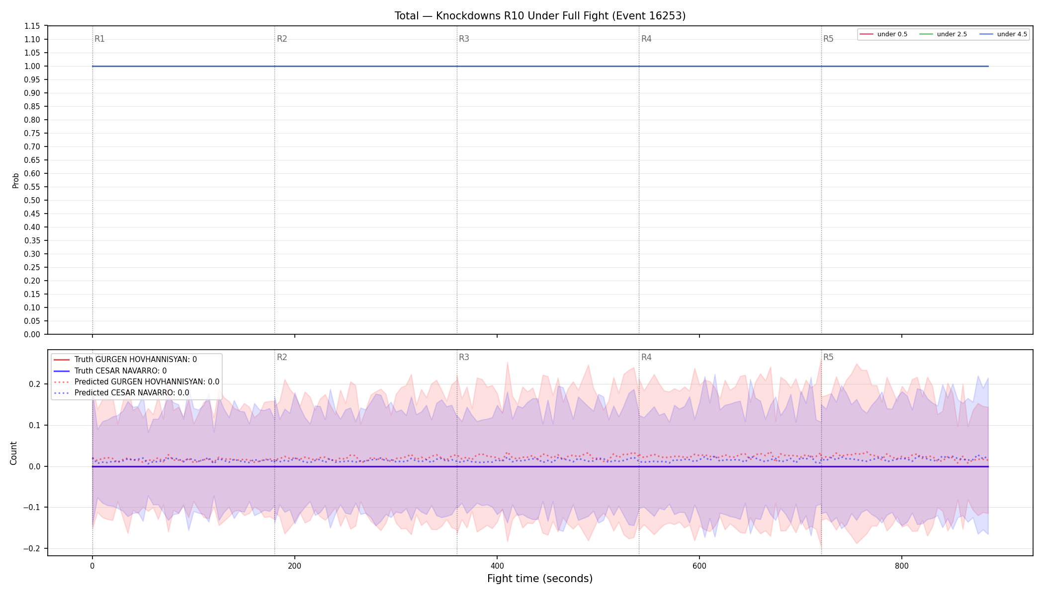The height and width of the screenshot is (596, 1044).
Task: Click the R2 round marker in top chart
Action: [x=282, y=39]
